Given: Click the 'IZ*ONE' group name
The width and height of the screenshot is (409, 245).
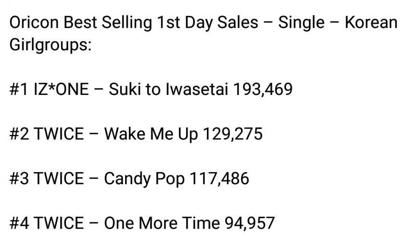Looking at the screenshot, I should [61, 89].
